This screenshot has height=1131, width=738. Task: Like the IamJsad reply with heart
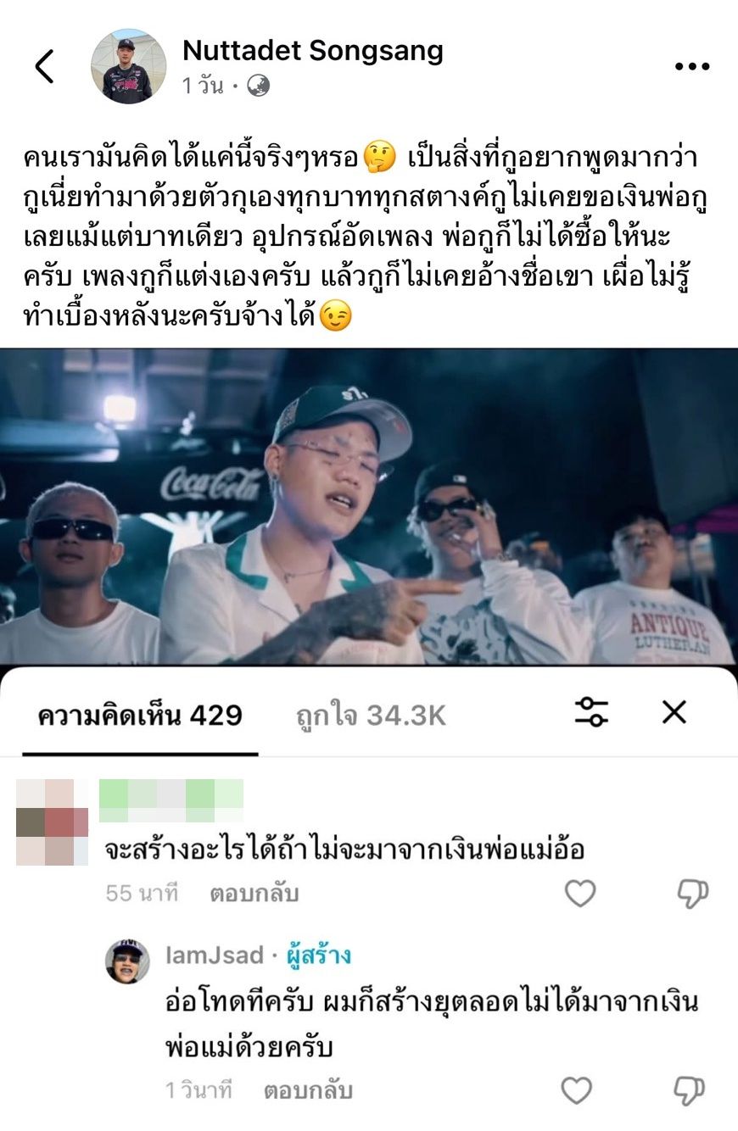point(577,1090)
